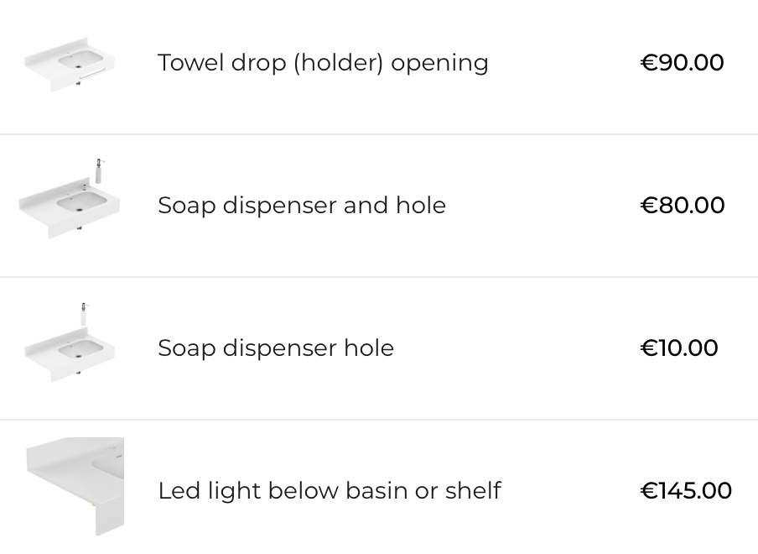Click the towel slot on the first basin image
The image size is (758, 554).
[x=92, y=74]
